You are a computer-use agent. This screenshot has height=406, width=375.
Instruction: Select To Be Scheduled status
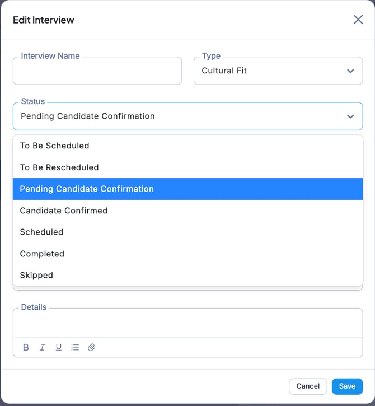pos(54,146)
